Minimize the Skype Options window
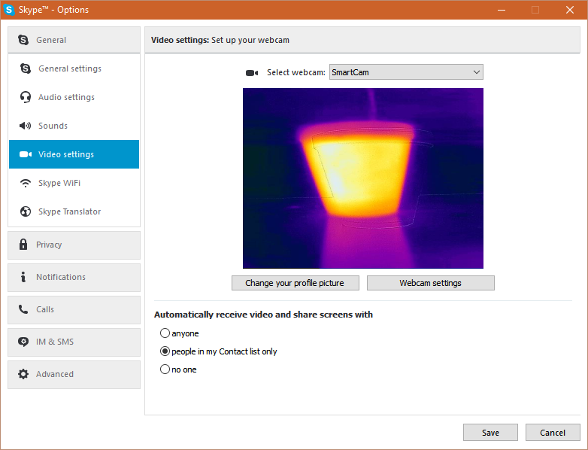This screenshot has width=588, height=450. click(x=502, y=10)
